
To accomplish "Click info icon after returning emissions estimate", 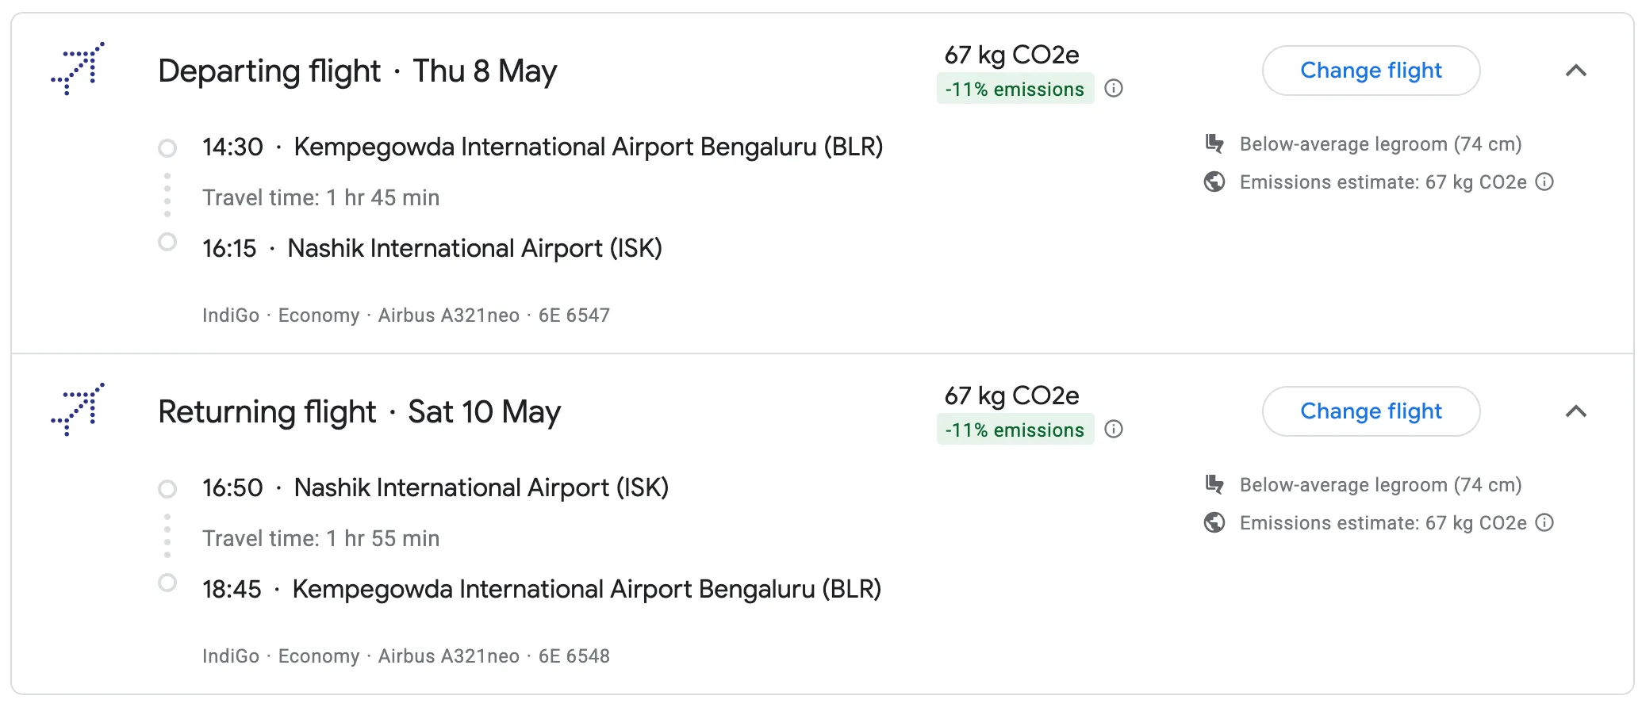I will point(1544,523).
